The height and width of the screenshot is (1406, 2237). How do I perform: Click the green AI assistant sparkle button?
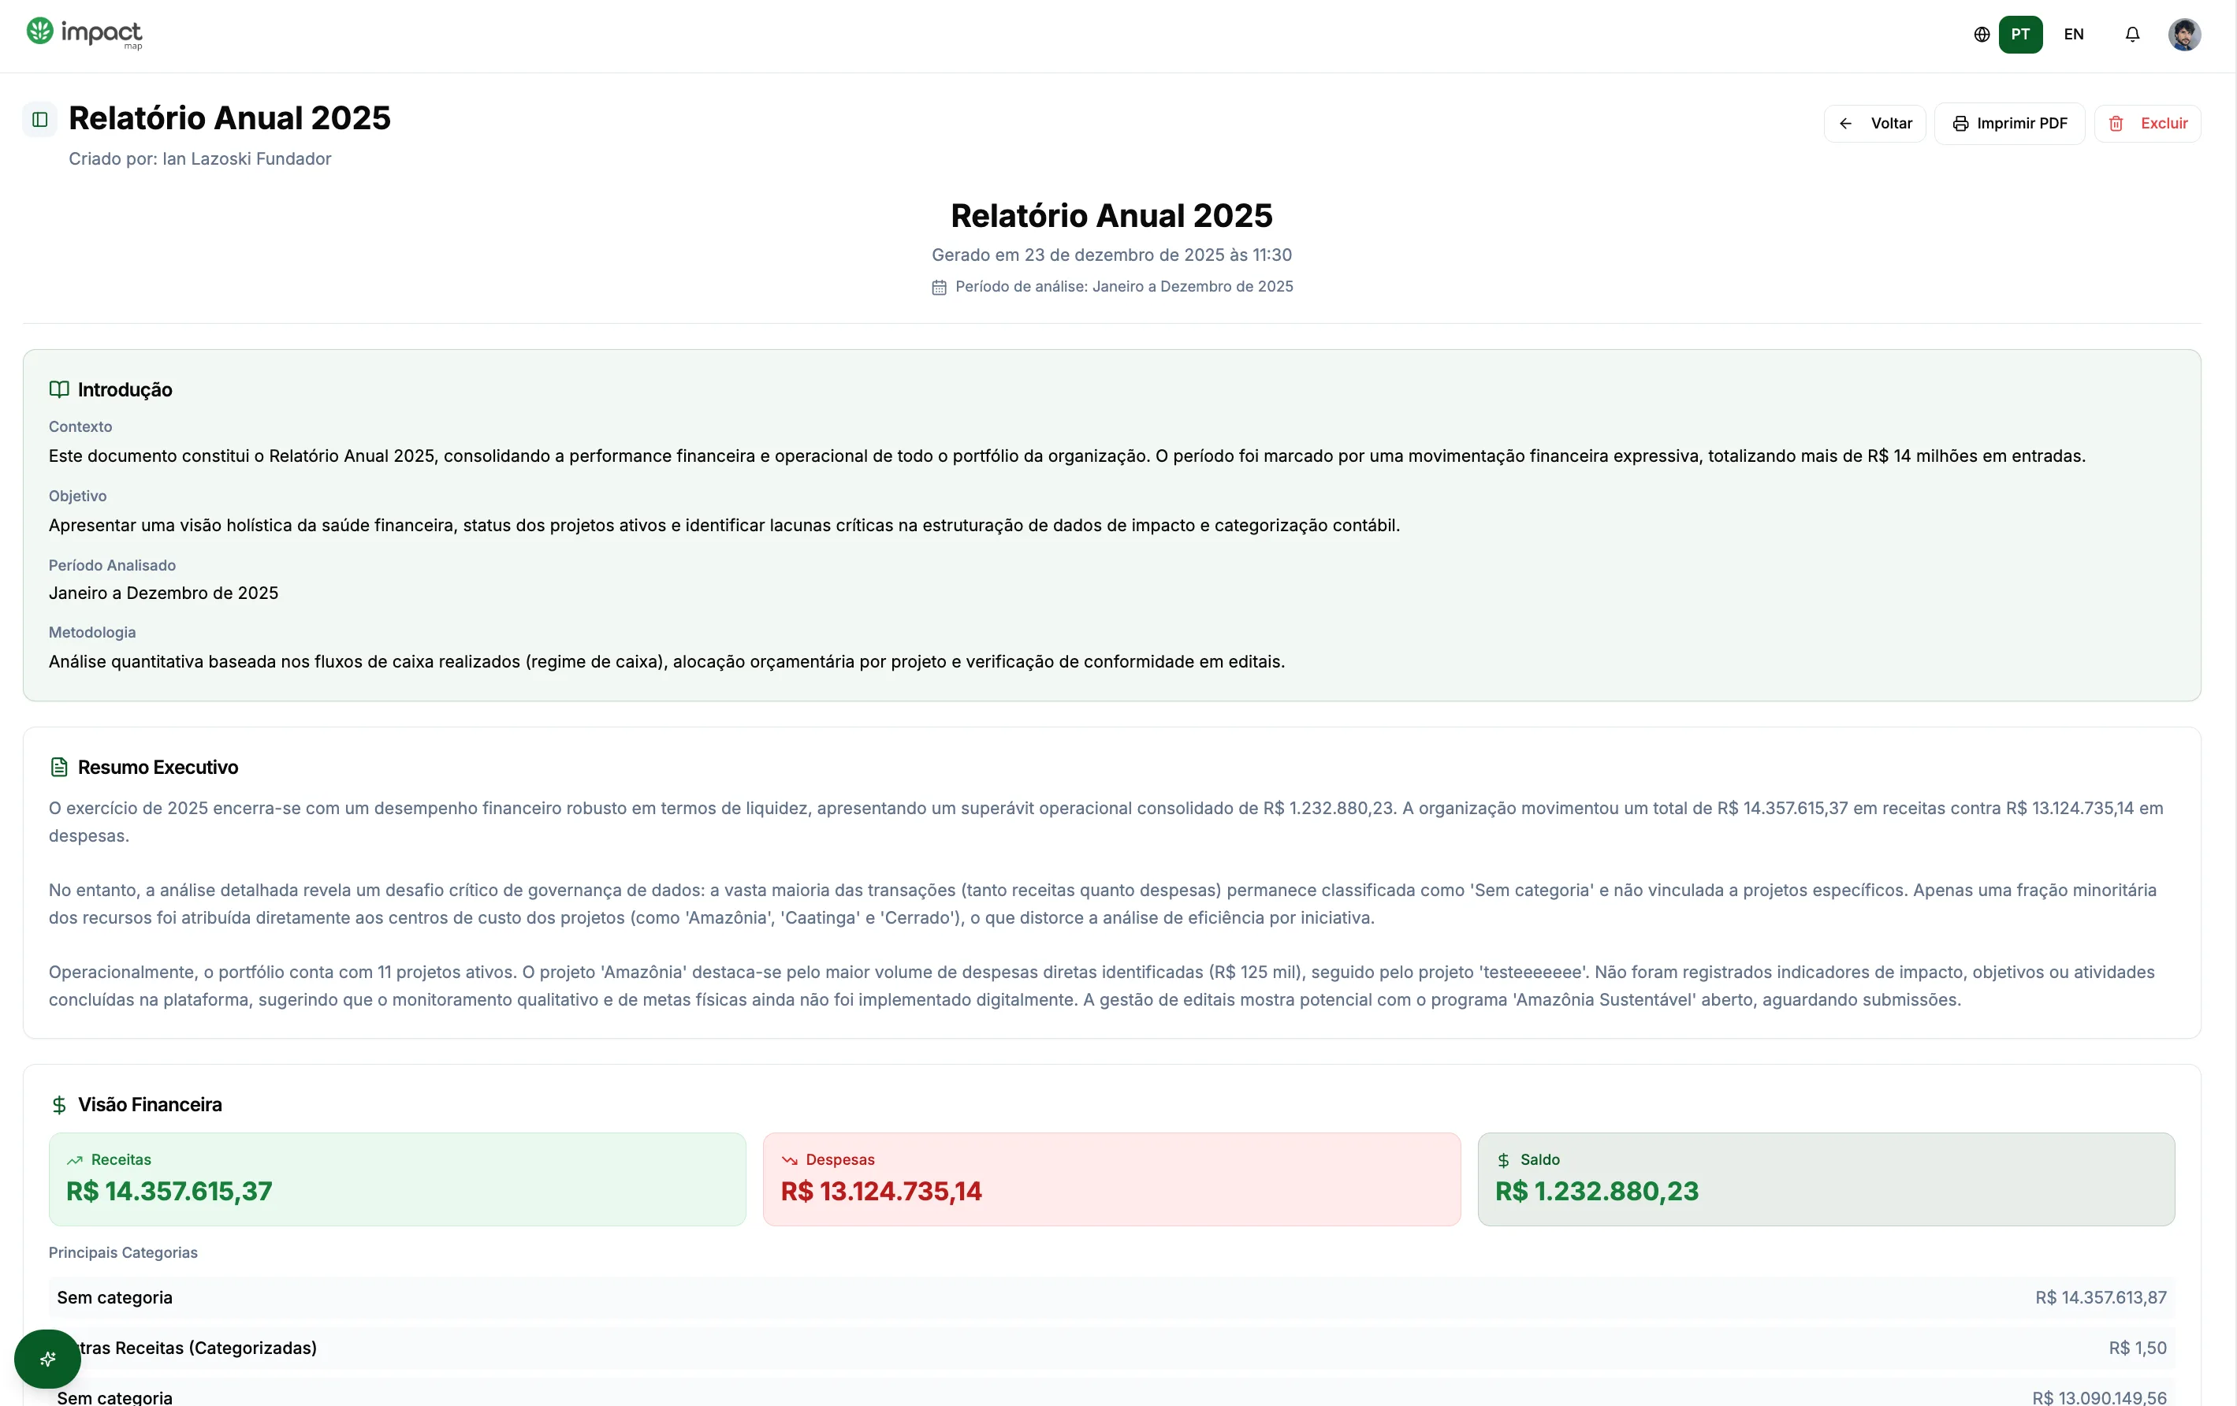tap(47, 1359)
